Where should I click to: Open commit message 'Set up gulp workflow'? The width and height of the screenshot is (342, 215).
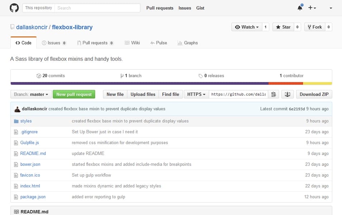tap(91, 175)
